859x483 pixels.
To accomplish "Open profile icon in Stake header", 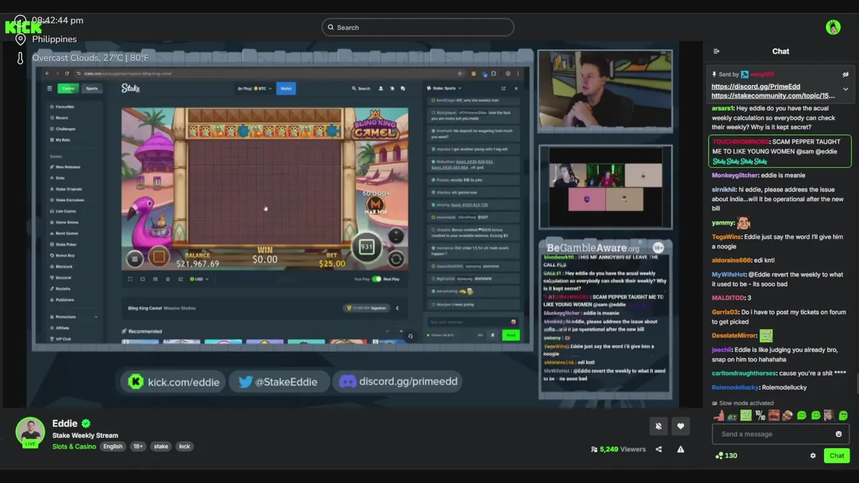I will tap(381, 89).
